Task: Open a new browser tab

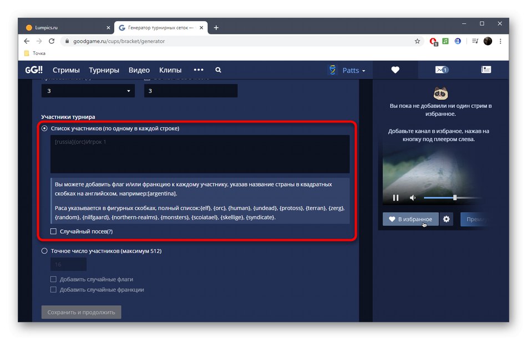Action: tap(216, 28)
